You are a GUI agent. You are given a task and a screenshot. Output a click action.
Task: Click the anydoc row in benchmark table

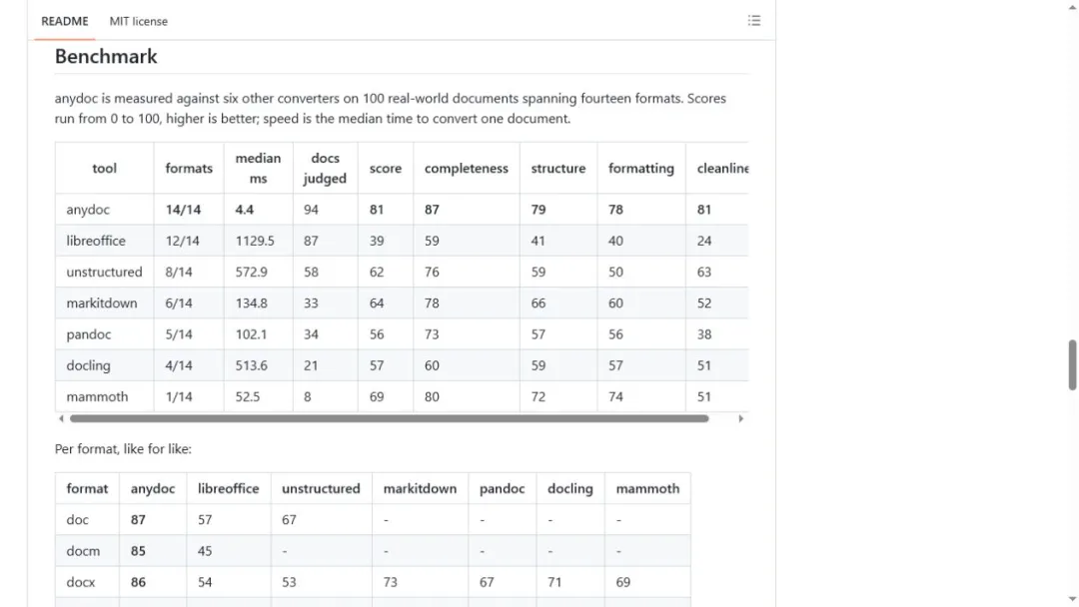(402, 210)
